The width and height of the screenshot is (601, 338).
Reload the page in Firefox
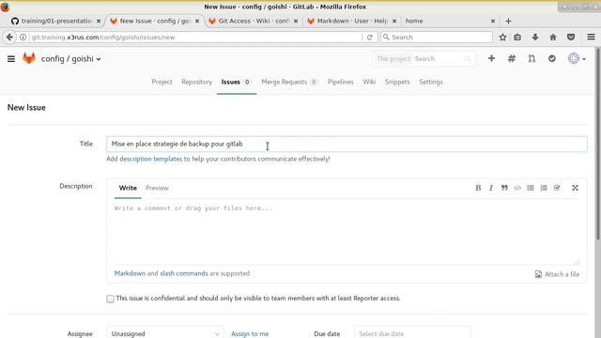[369, 38]
